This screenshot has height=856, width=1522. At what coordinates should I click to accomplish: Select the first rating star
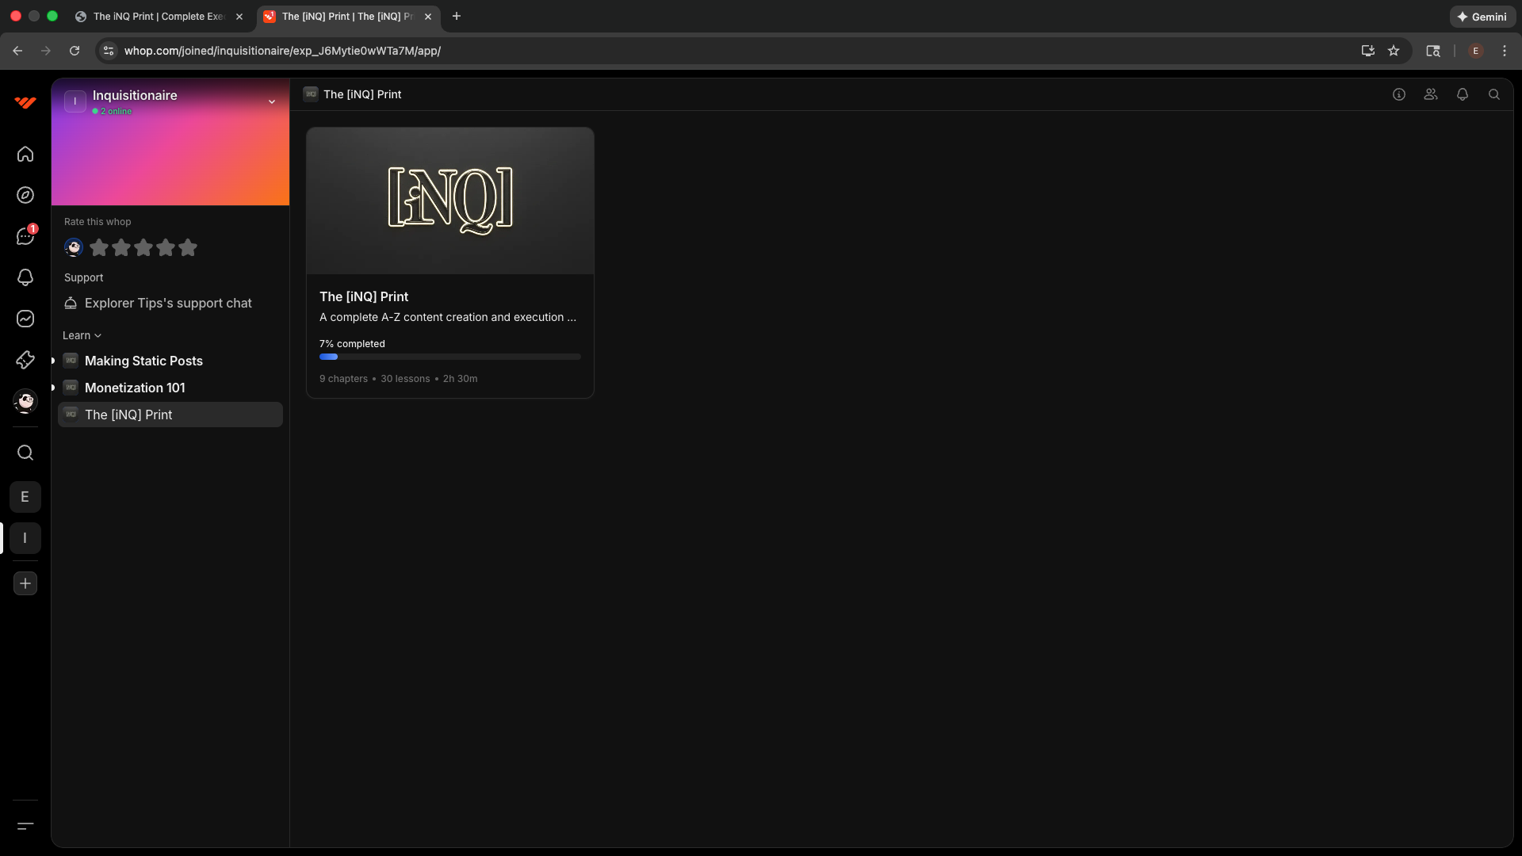click(x=99, y=247)
